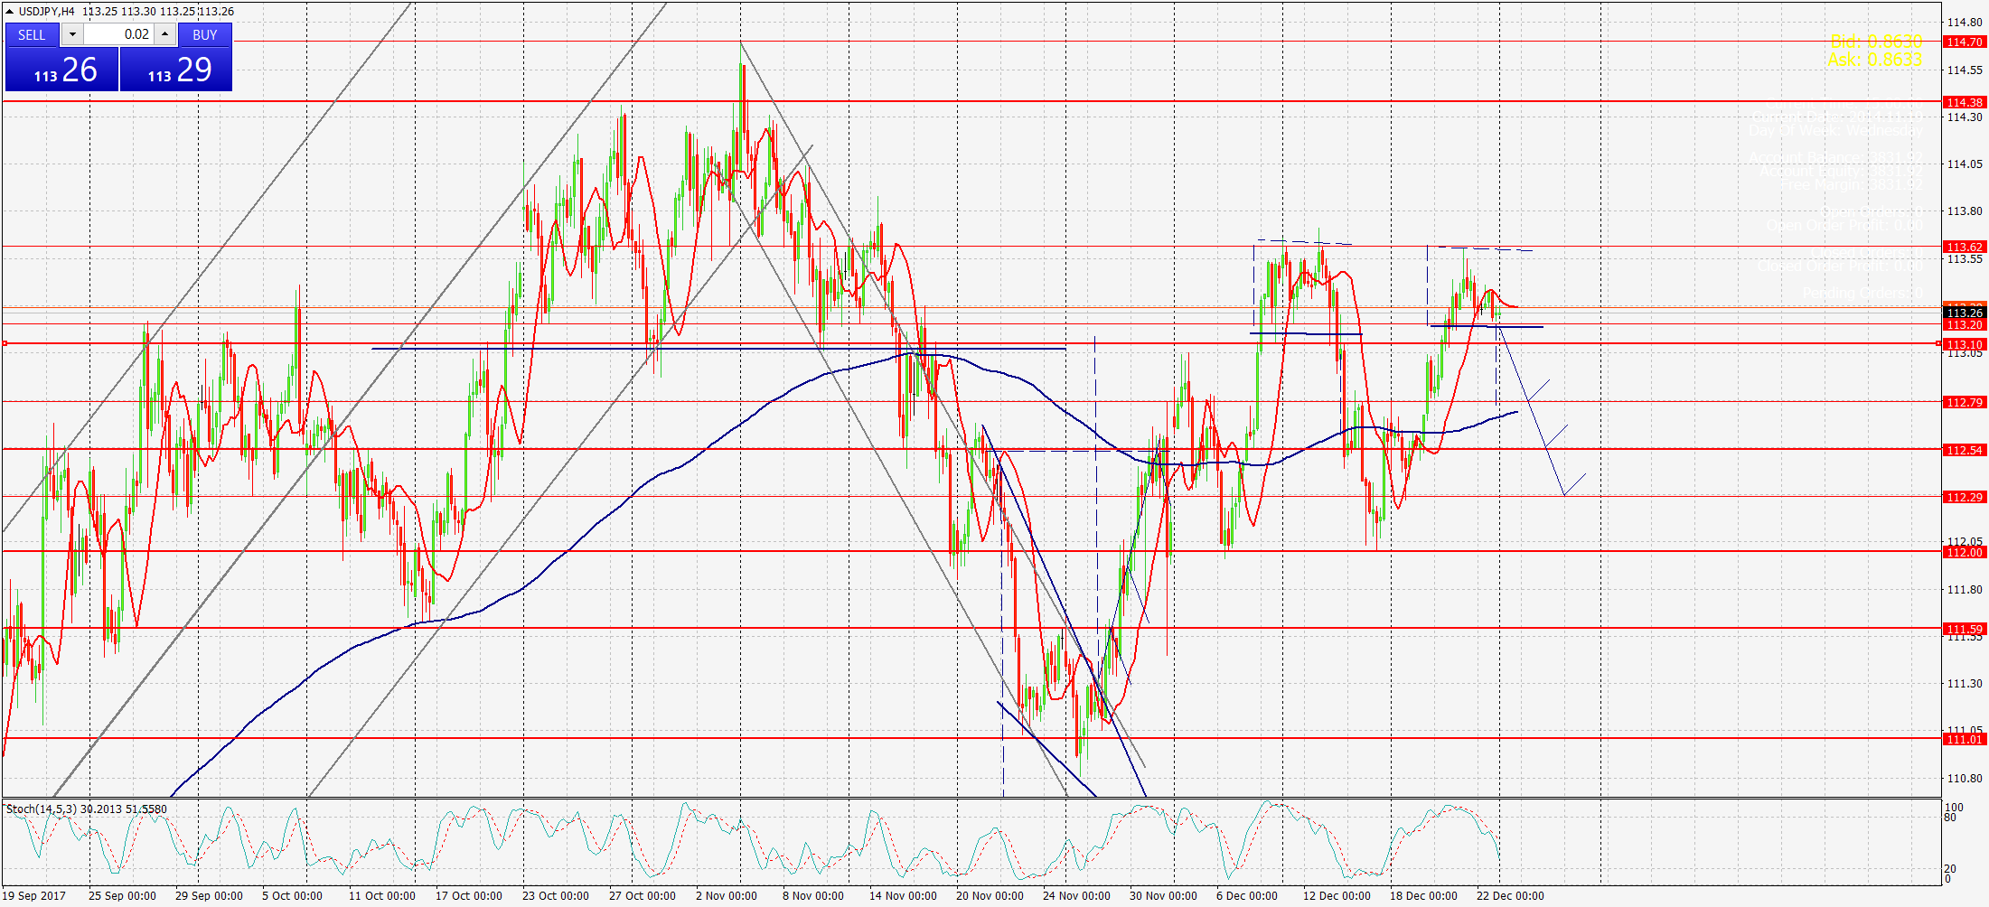Select the 112.00 price level label
The image size is (1989, 907).
tap(1965, 552)
